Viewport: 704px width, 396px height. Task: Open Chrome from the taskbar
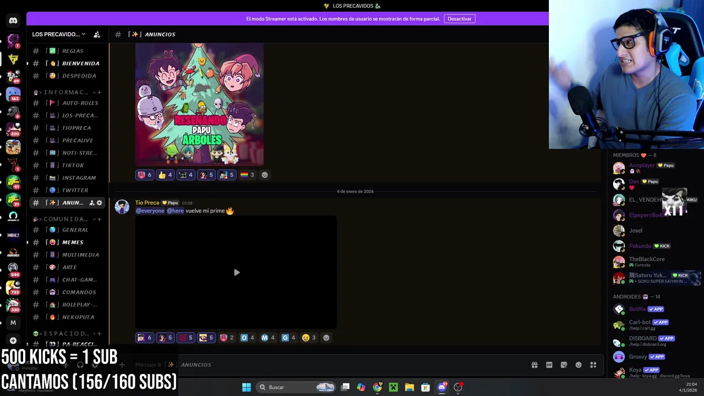point(377,387)
